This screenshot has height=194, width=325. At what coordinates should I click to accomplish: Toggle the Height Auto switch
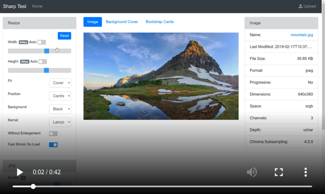[43, 62]
